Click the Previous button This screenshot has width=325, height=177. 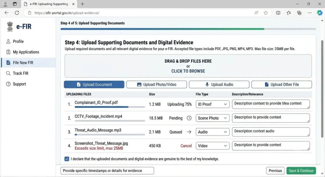tap(275, 171)
